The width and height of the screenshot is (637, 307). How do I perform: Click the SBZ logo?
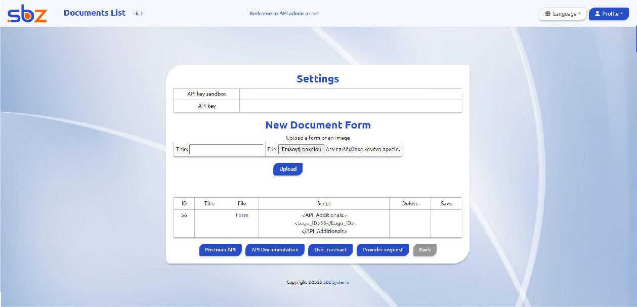[x=27, y=14]
